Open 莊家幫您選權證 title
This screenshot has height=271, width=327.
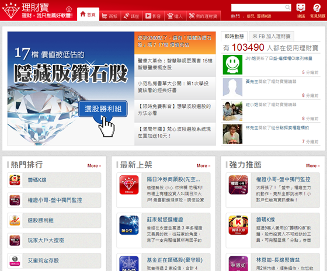(165, 220)
